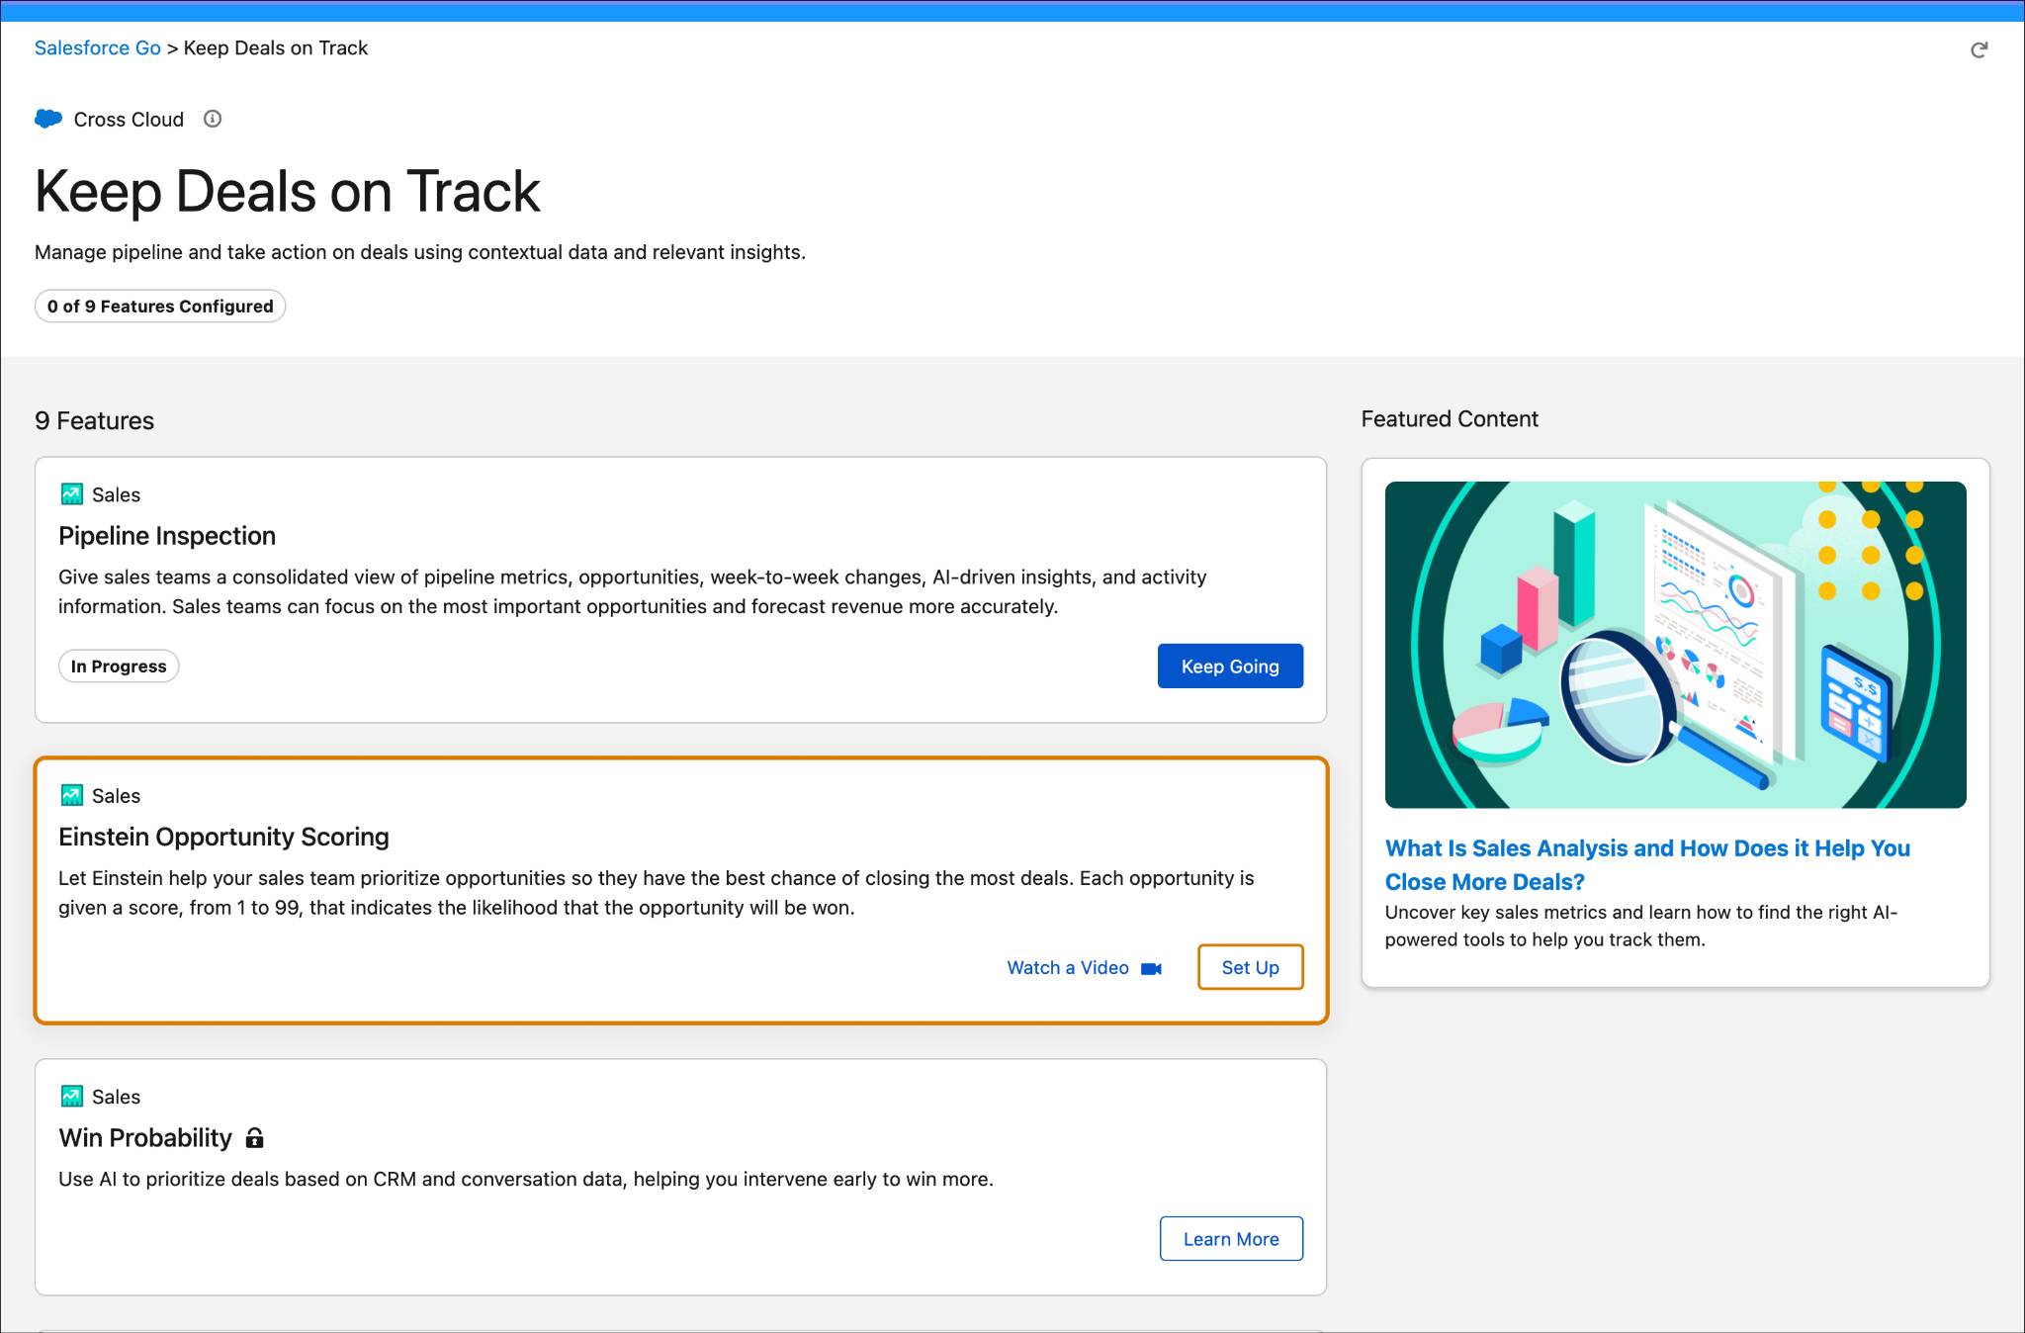Click the Einstein Opportunity Scoring description paragraph
The width and height of the screenshot is (2025, 1333).
(657, 893)
